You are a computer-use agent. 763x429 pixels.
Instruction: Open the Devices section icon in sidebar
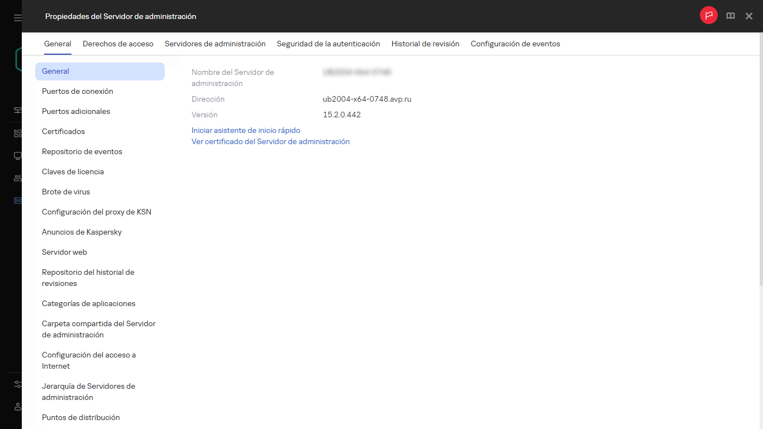(x=16, y=133)
